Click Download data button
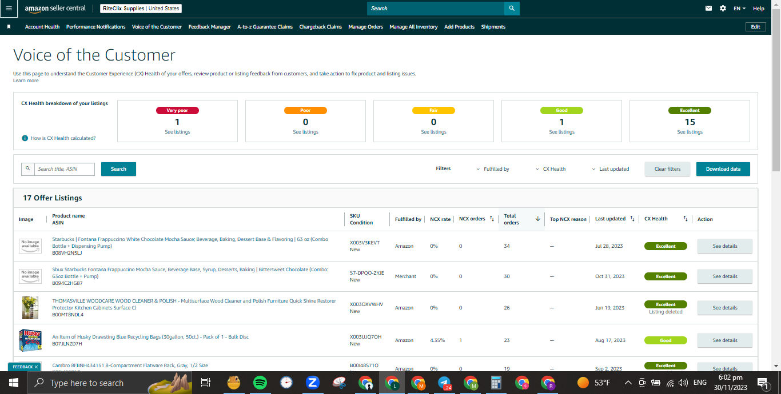The height and width of the screenshot is (394, 781). point(723,169)
